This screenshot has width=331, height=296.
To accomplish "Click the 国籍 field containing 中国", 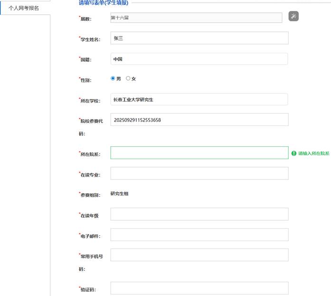I will [x=199, y=59].
